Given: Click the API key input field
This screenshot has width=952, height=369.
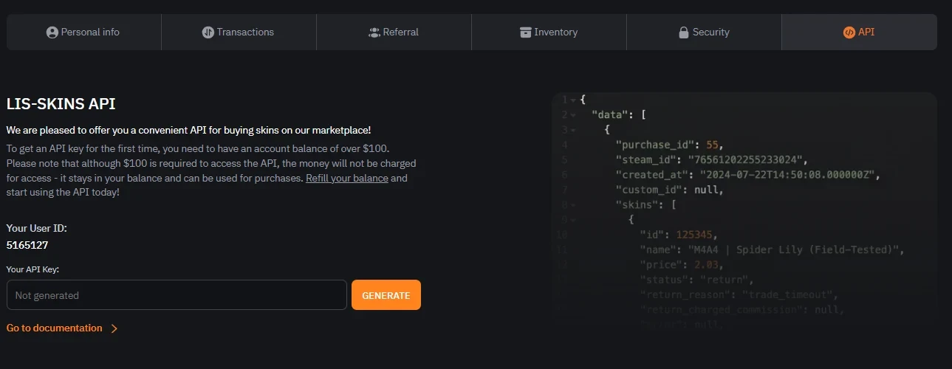Looking at the screenshot, I should tap(177, 295).
